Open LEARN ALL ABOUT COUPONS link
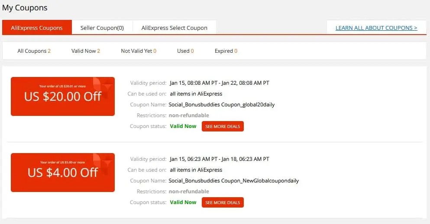The height and width of the screenshot is (224, 430). [x=376, y=28]
